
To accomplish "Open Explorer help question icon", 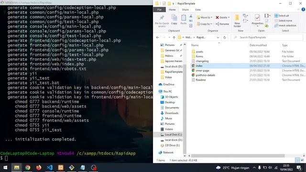I will [303, 10].
